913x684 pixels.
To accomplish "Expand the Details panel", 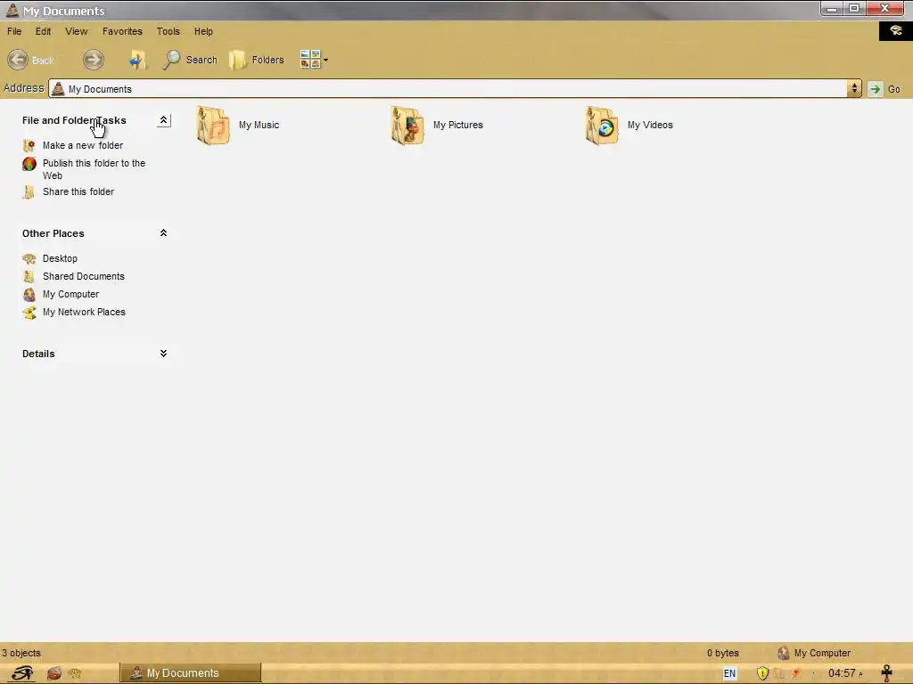I will [x=164, y=354].
